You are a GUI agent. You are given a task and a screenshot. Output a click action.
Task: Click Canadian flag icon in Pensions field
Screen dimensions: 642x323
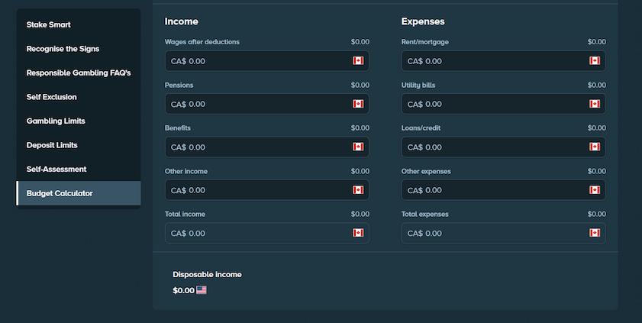click(x=357, y=104)
